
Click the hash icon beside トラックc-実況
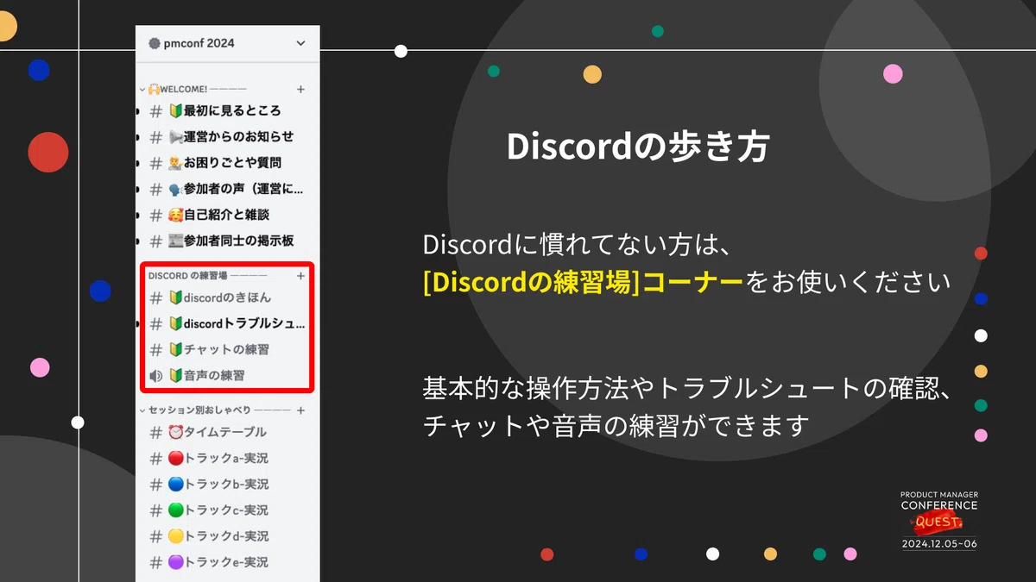click(x=156, y=510)
